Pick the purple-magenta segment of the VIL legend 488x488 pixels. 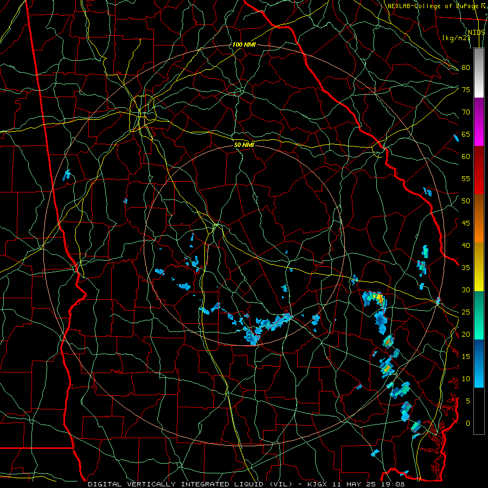(479, 121)
